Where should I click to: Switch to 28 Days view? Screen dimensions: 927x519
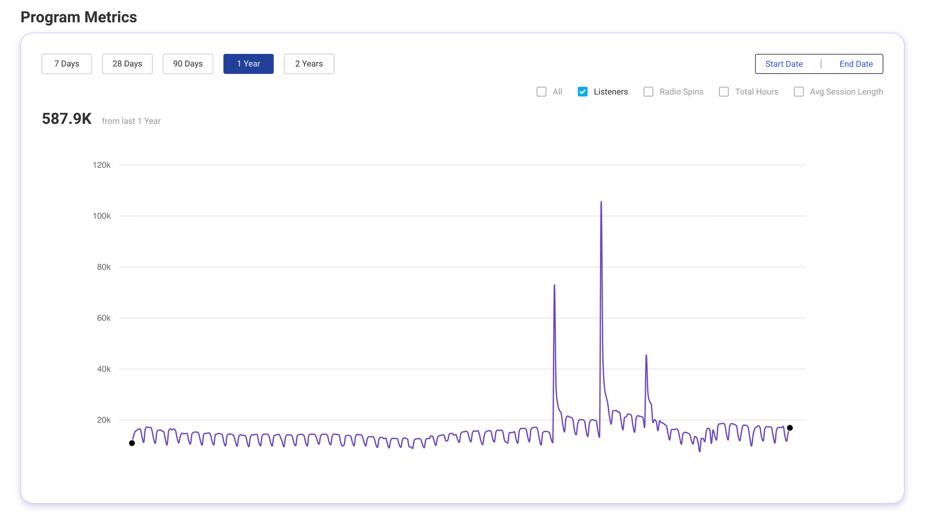point(127,64)
